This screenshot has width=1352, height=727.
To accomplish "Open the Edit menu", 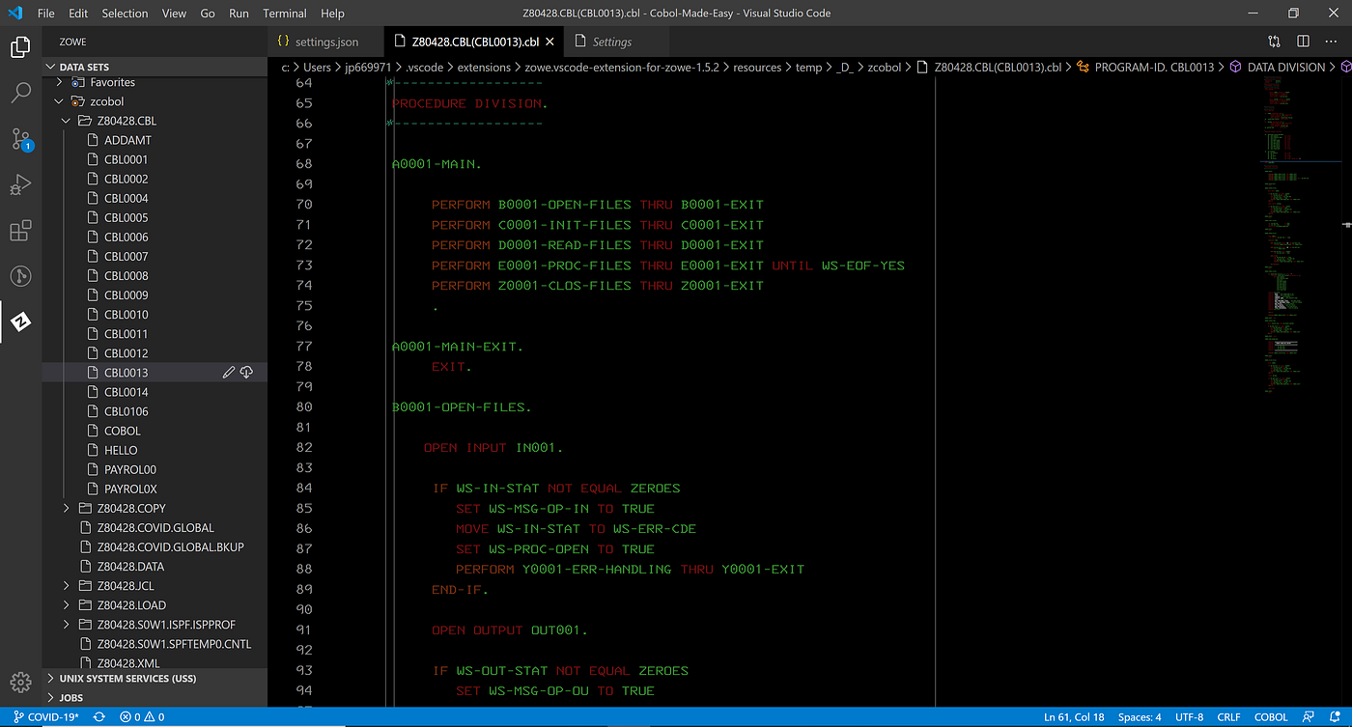I will point(78,14).
